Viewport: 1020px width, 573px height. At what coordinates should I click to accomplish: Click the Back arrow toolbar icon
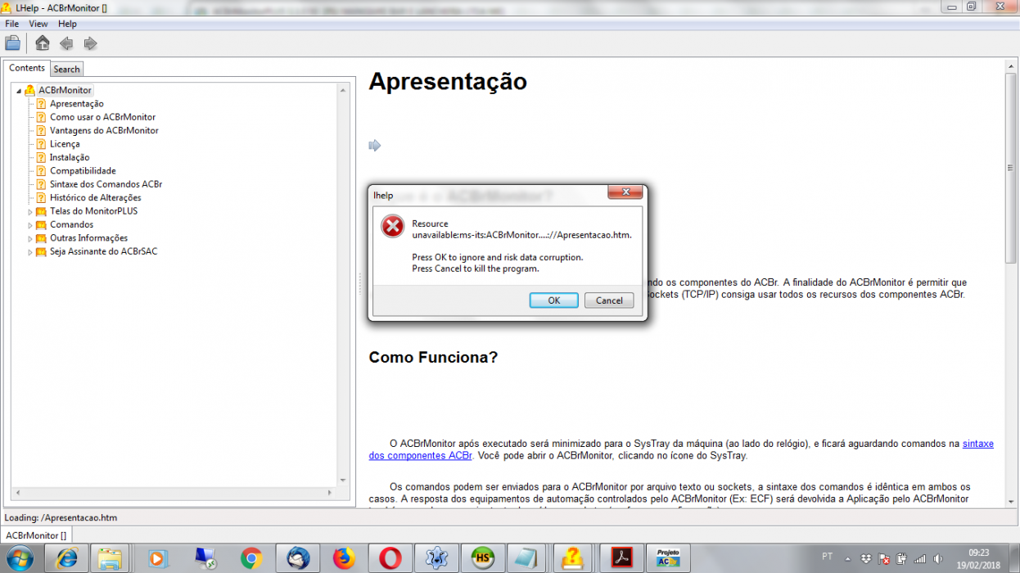(x=66, y=43)
